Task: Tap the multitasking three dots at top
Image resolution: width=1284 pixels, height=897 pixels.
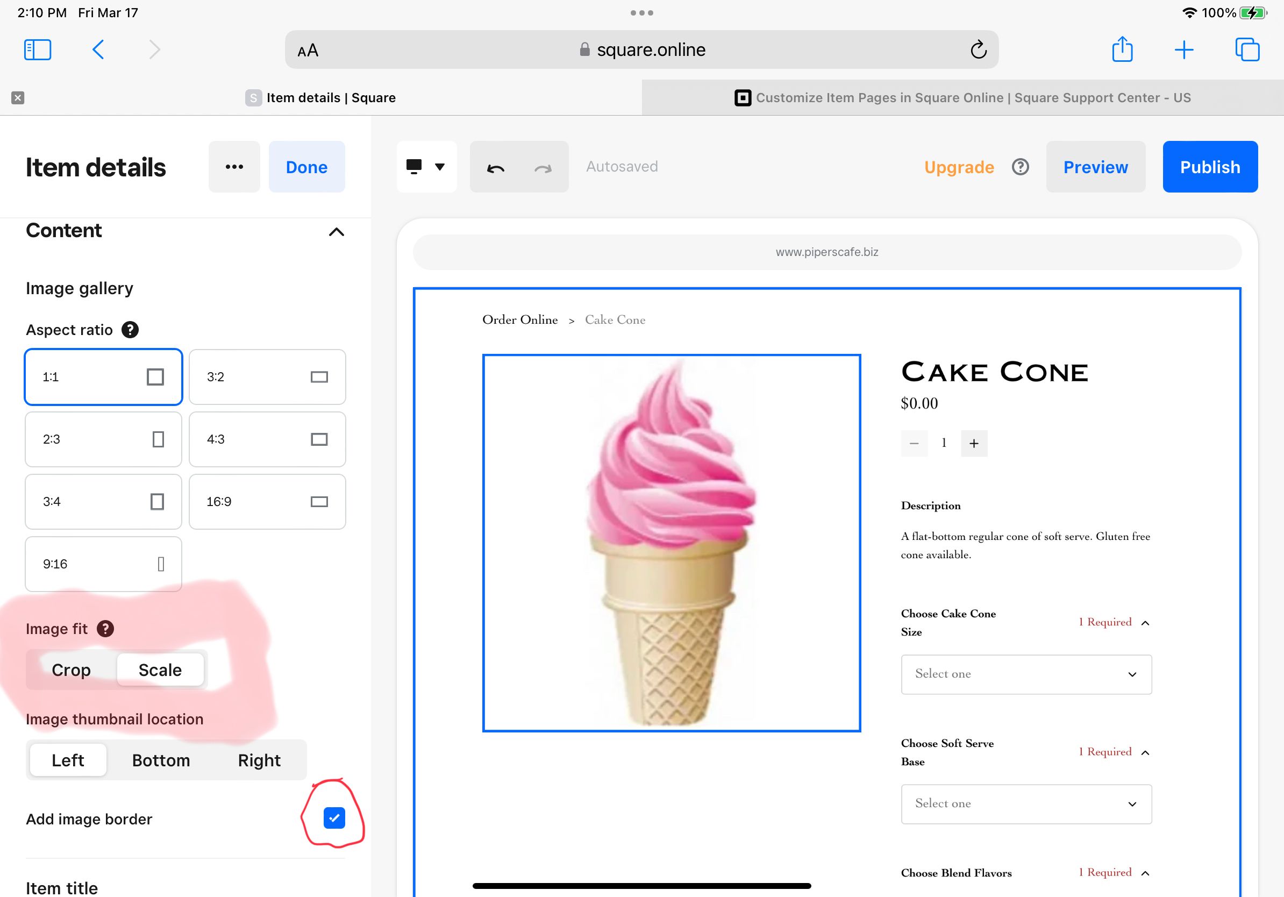Action: tap(642, 12)
